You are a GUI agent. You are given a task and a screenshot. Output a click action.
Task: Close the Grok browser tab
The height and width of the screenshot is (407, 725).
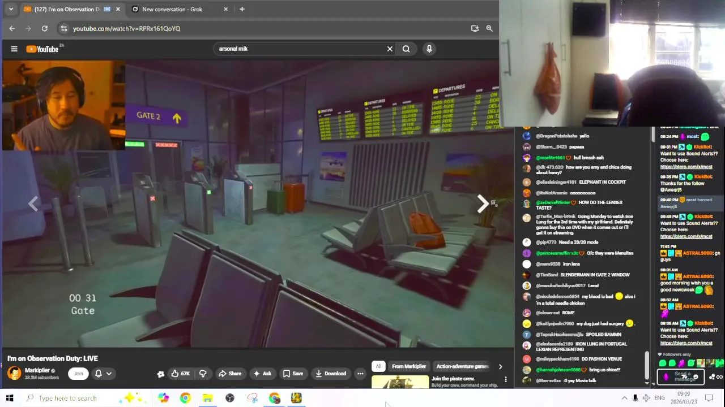tap(226, 9)
